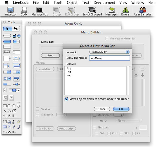Open the Errors toolbar icon
The width and height of the screenshot is (157, 147).
click(125, 11)
